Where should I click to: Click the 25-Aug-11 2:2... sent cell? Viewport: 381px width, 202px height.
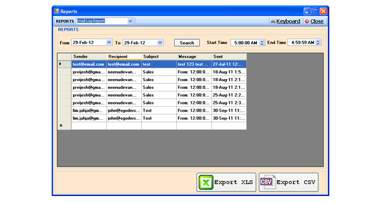[x=229, y=95]
